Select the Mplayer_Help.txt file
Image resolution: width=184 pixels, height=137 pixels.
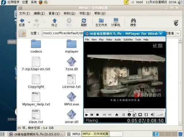point(36,99)
